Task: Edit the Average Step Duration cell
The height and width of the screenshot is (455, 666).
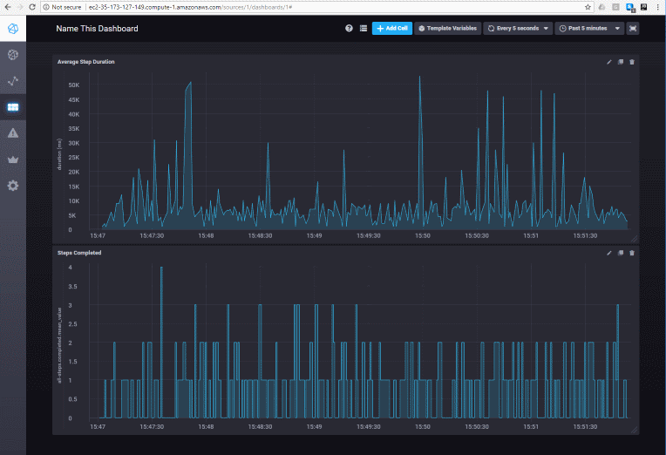Action: coord(609,62)
